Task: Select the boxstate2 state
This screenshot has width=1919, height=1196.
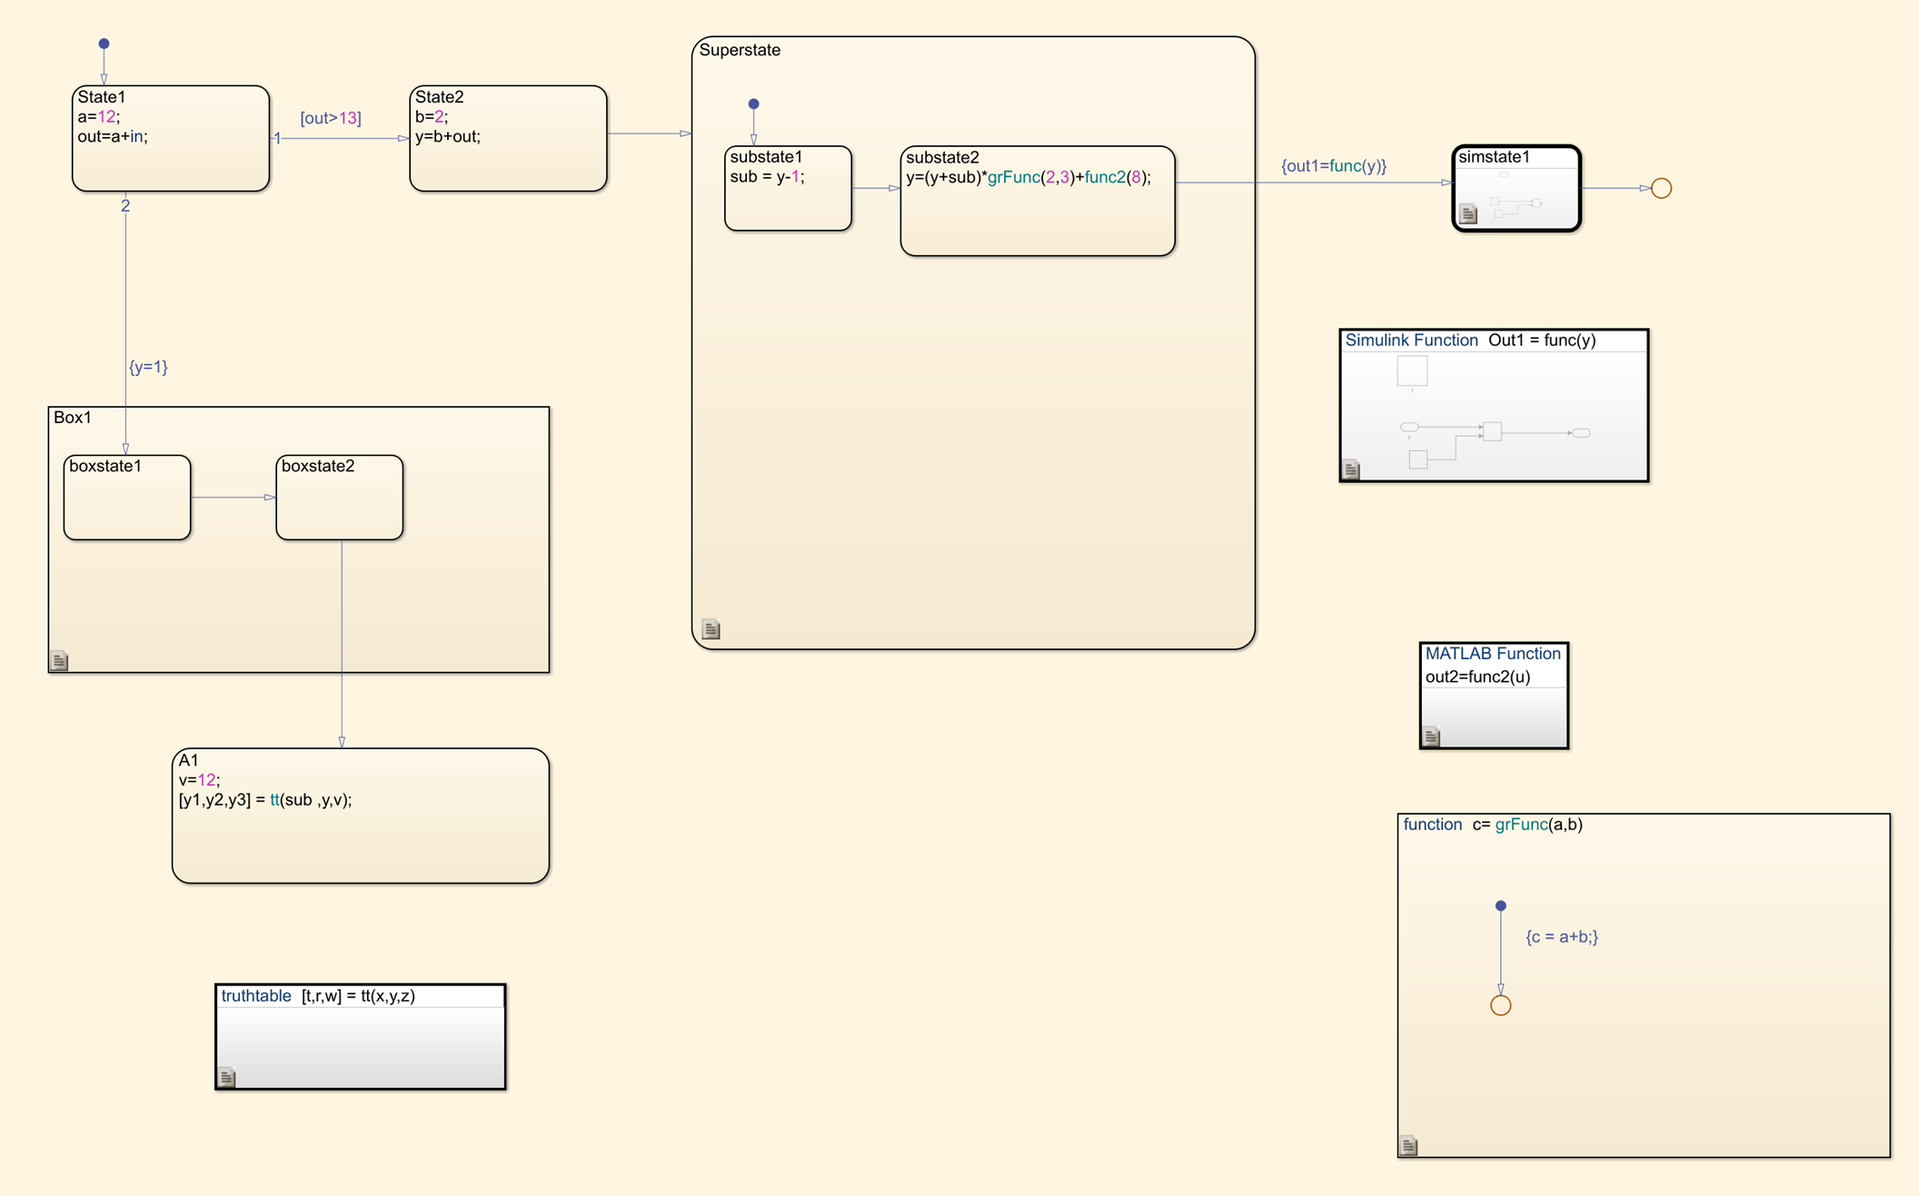Action: coord(340,498)
